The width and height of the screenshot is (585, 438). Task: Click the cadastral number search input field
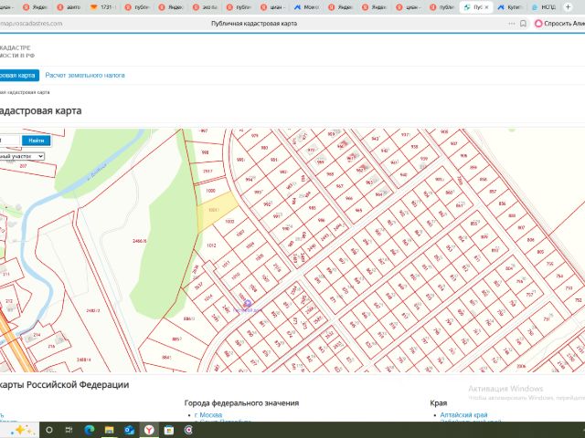tap(9, 141)
